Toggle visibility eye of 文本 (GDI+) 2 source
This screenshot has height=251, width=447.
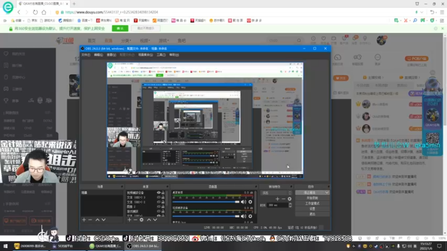[x=159, y=202]
